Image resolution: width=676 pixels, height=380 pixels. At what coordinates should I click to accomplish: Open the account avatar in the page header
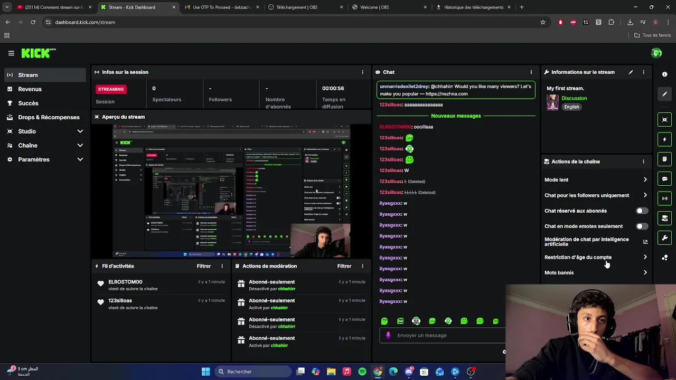tap(656, 53)
